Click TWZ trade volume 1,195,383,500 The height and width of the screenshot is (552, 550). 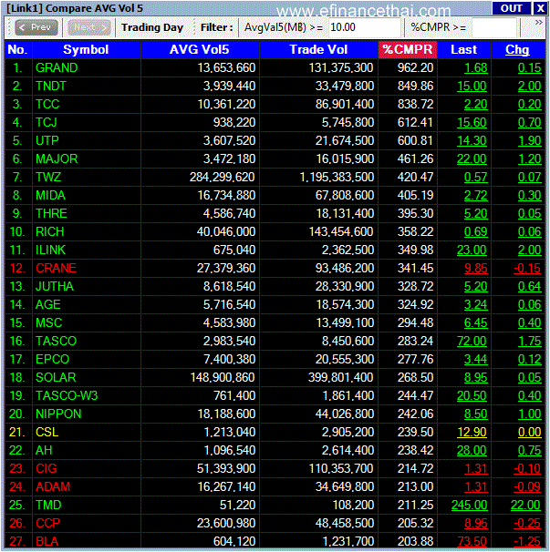pos(337,177)
